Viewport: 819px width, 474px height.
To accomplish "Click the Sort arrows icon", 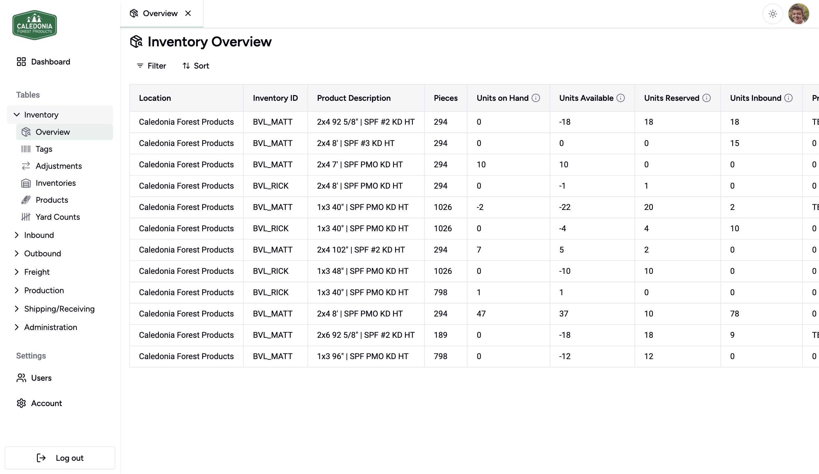I will [x=186, y=66].
